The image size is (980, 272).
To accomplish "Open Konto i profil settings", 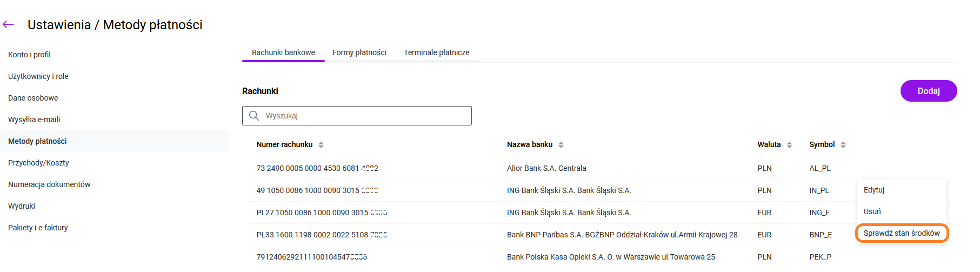I will click(29, 55).
